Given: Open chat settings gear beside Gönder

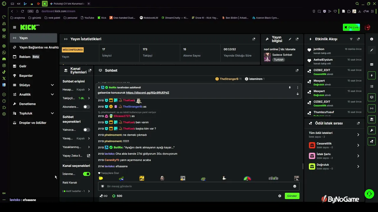Looking at the screenshot, I should pos(280,196).
